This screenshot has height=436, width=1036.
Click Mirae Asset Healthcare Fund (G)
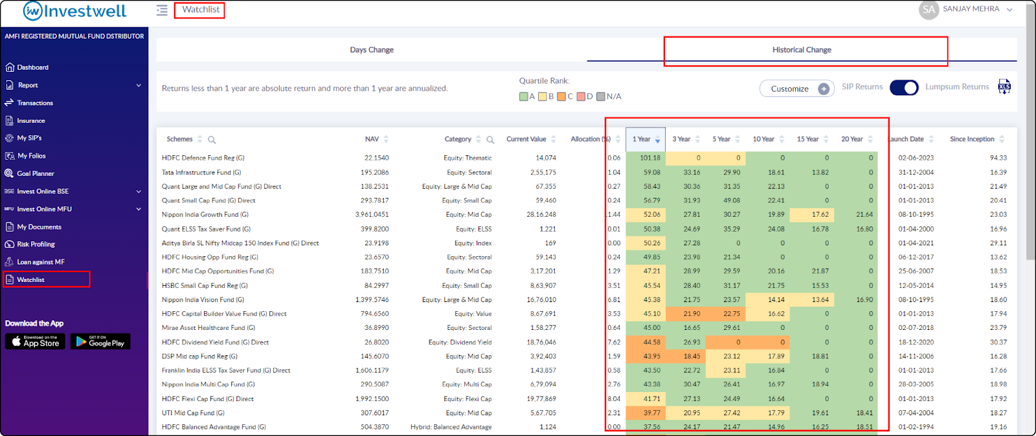click(x=208, y=328)
